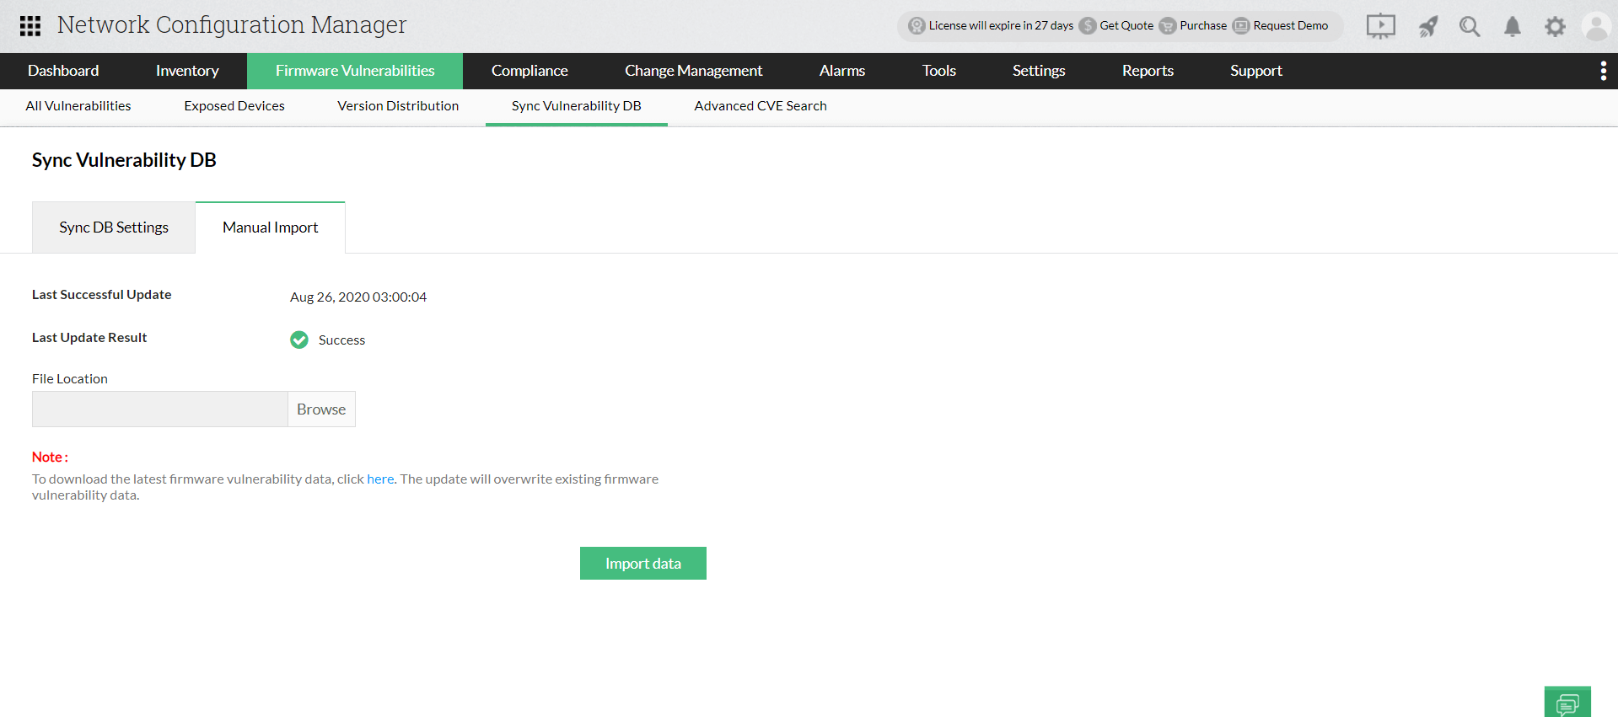Open the user profile avatar
The height and width of the screenshot is (717, 1618).
(x=1596, y=26)
